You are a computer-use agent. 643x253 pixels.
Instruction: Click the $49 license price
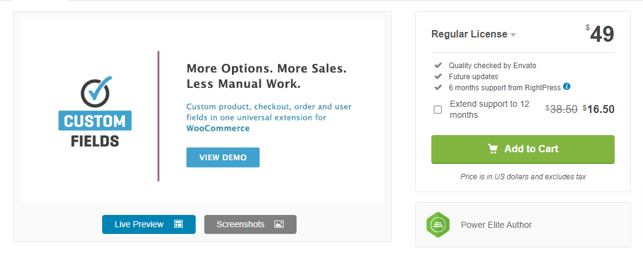click(600, 34)
